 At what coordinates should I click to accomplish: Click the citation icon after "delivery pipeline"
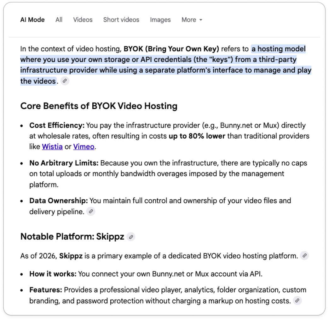tap(91, 211)
